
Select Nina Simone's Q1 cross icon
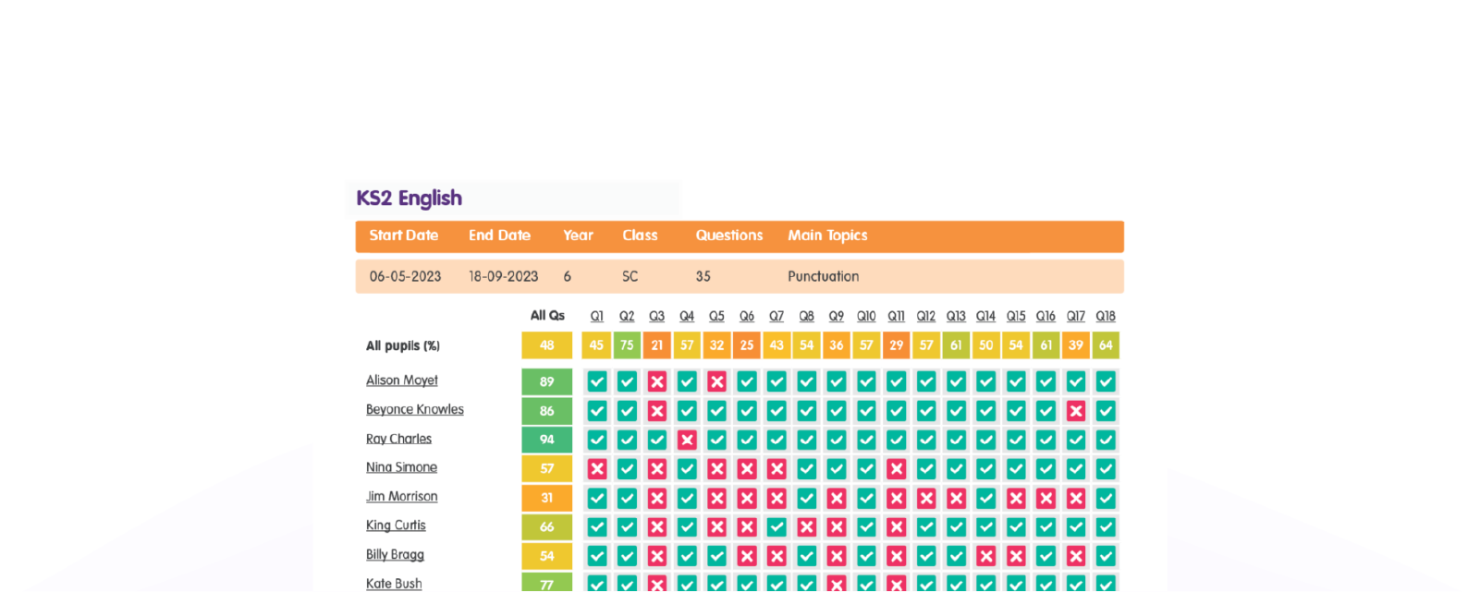click(x=597, y=469)
